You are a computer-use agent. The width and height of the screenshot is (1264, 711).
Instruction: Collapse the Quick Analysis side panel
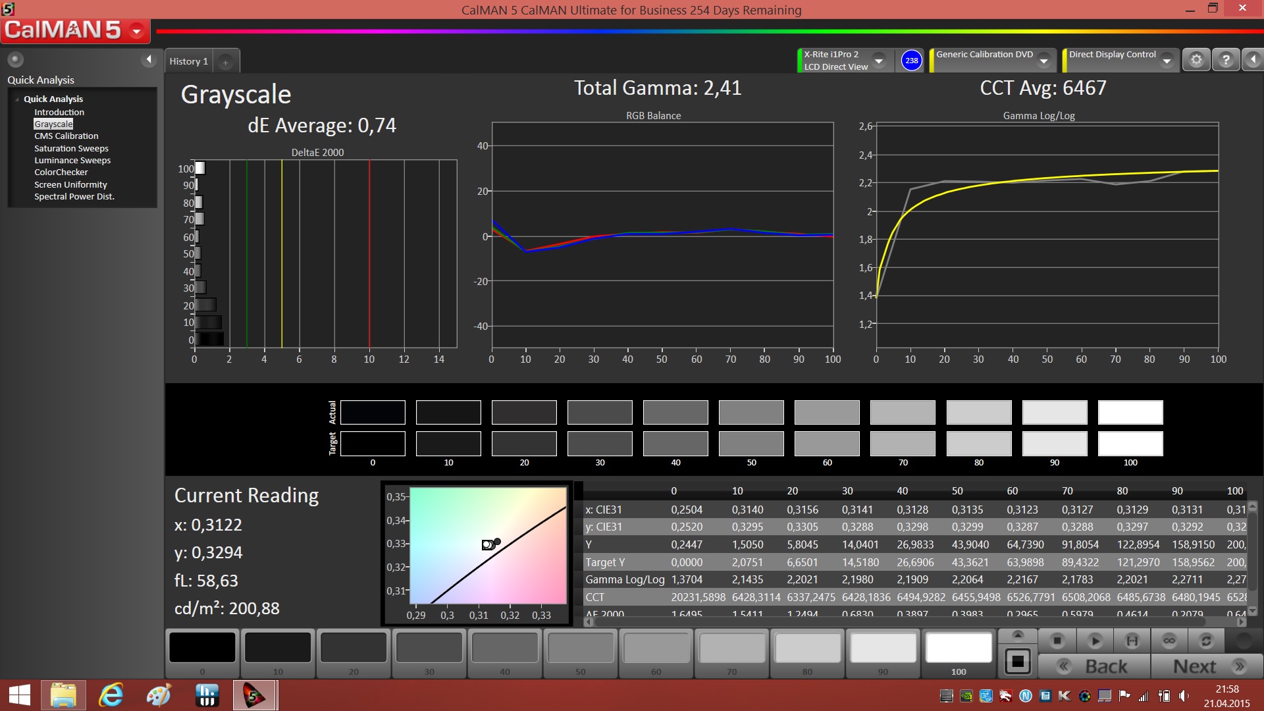pos(149,60)
